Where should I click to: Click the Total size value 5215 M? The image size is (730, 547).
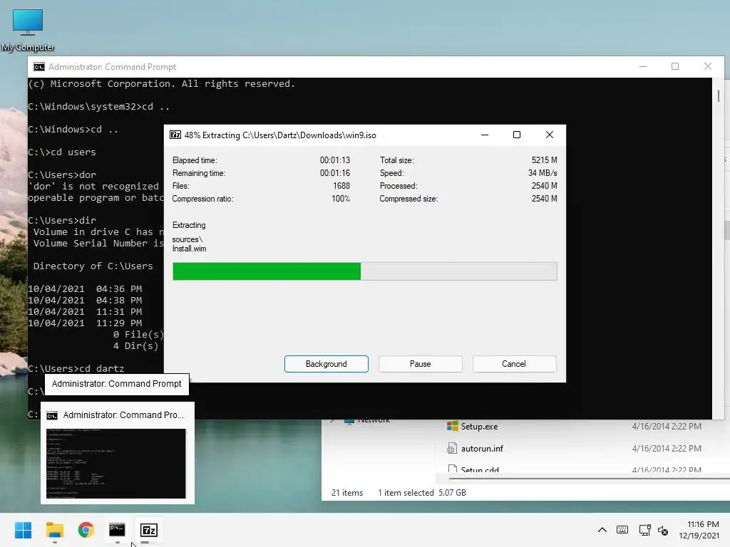click(544, 160)
